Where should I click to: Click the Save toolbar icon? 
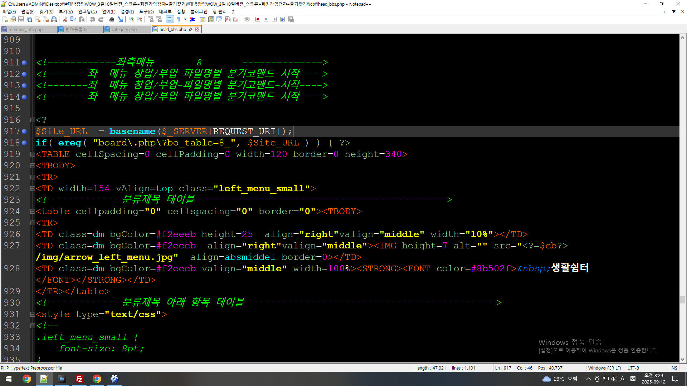tap(21, 19)
